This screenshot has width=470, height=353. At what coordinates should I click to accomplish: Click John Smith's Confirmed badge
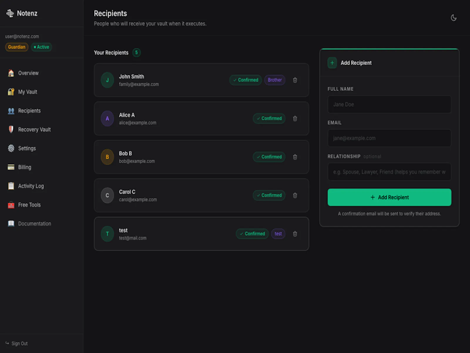click(x=246, y=80)
